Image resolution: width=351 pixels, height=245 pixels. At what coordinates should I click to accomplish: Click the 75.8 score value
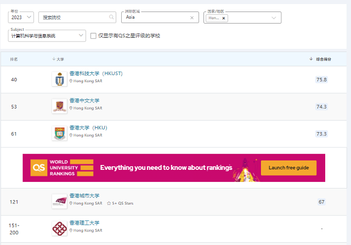pyautogui.click(x=321, y=79)
